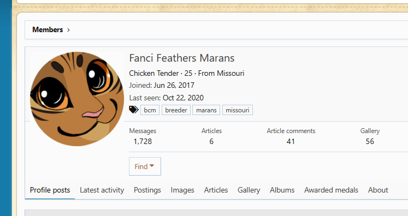Click the tags icon beside bcm

pyautogui.click(x=134, y=110)
